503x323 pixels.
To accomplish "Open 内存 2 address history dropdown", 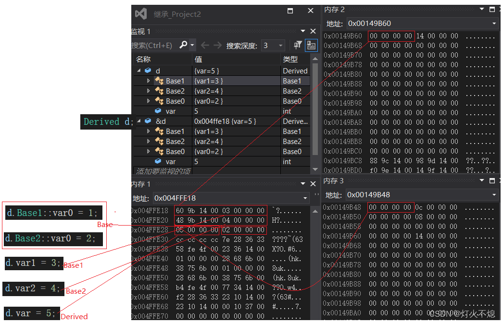I will click(494, 24).
